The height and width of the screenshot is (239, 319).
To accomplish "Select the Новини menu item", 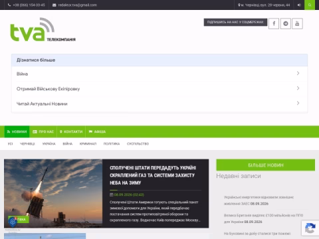I will 17,131.
